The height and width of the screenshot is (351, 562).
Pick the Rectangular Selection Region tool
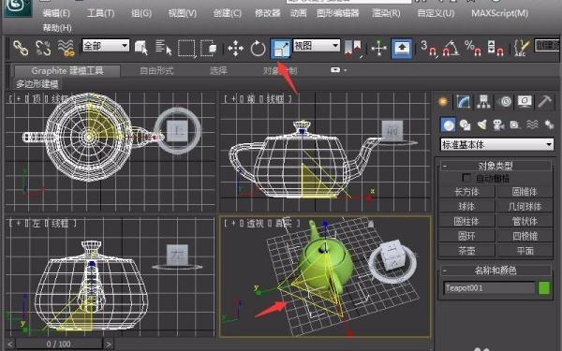click(186, 48)
